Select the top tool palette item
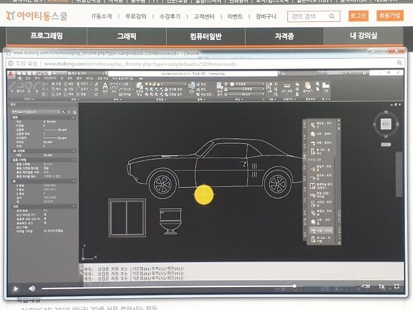 click(x=321, y=124)
